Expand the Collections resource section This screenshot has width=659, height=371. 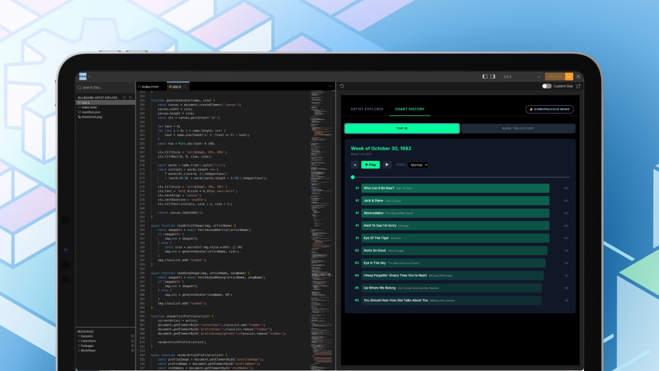(87, 341)
